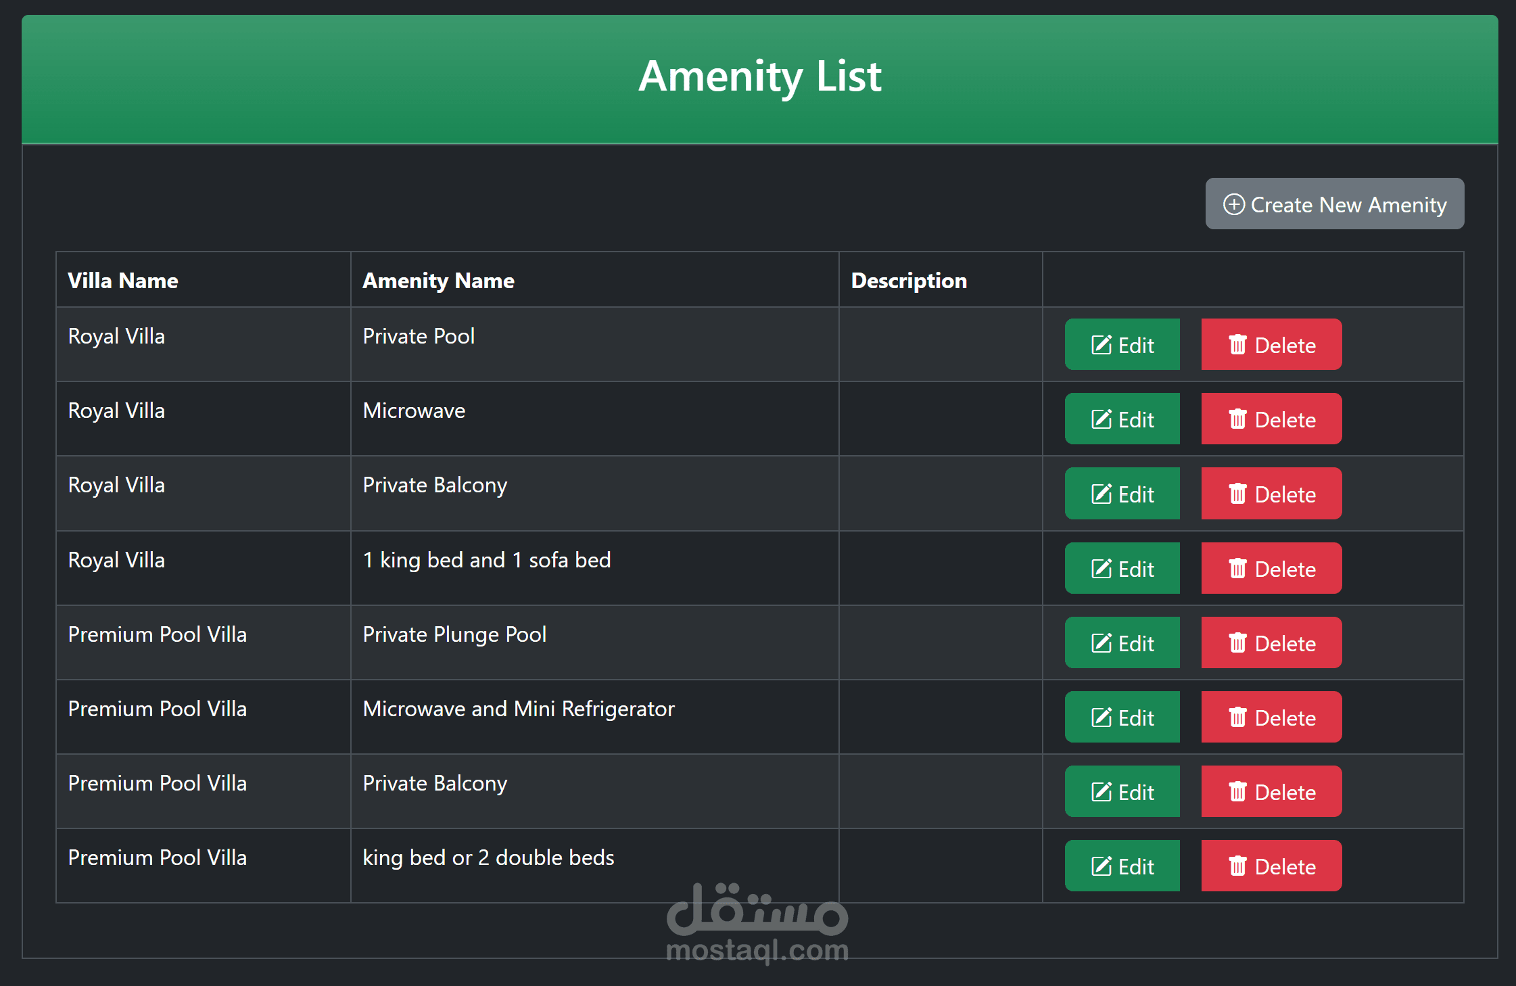The image size is (1516, 986).
Task: Click pencil icon on Private Pool's Edit button
Action: [1102, 345]
